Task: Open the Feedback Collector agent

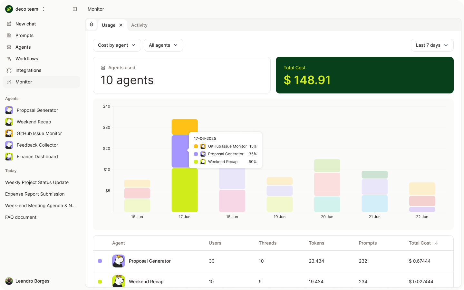Action: click(41, 145)
